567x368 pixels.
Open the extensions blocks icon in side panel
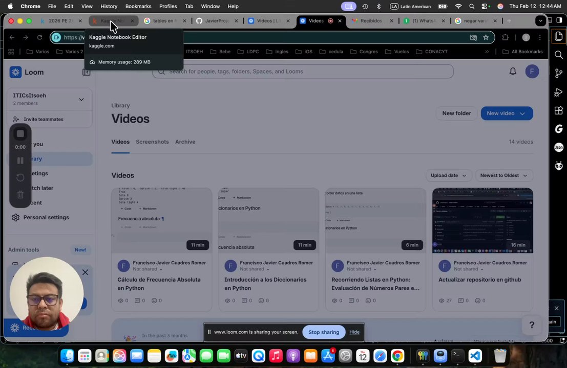[559, 110]
